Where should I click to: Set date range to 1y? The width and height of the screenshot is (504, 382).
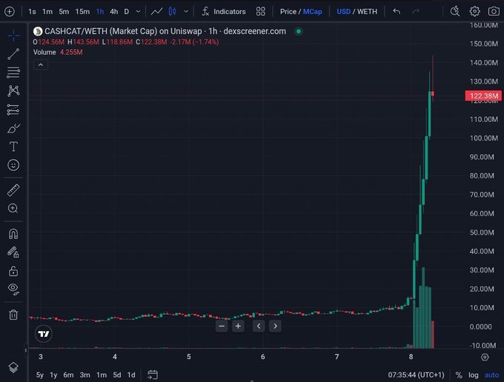pos(53,375)
